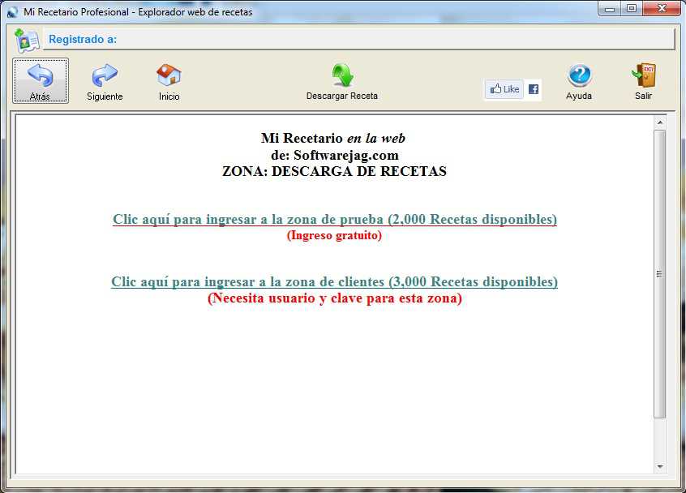
Task: Open Ayuda help
Action: click(x=579, y=82)
